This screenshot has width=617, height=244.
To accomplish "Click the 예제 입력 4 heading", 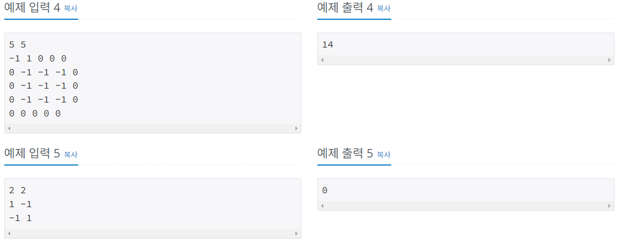I will pos(32,8).
